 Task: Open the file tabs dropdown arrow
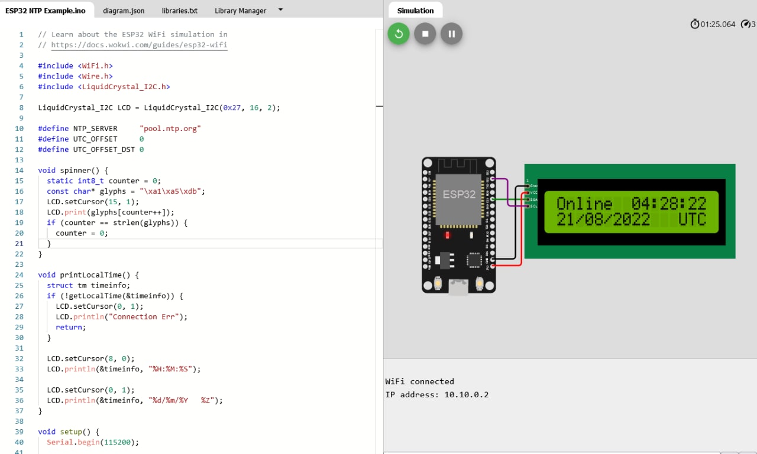click(x=280, y=9)
